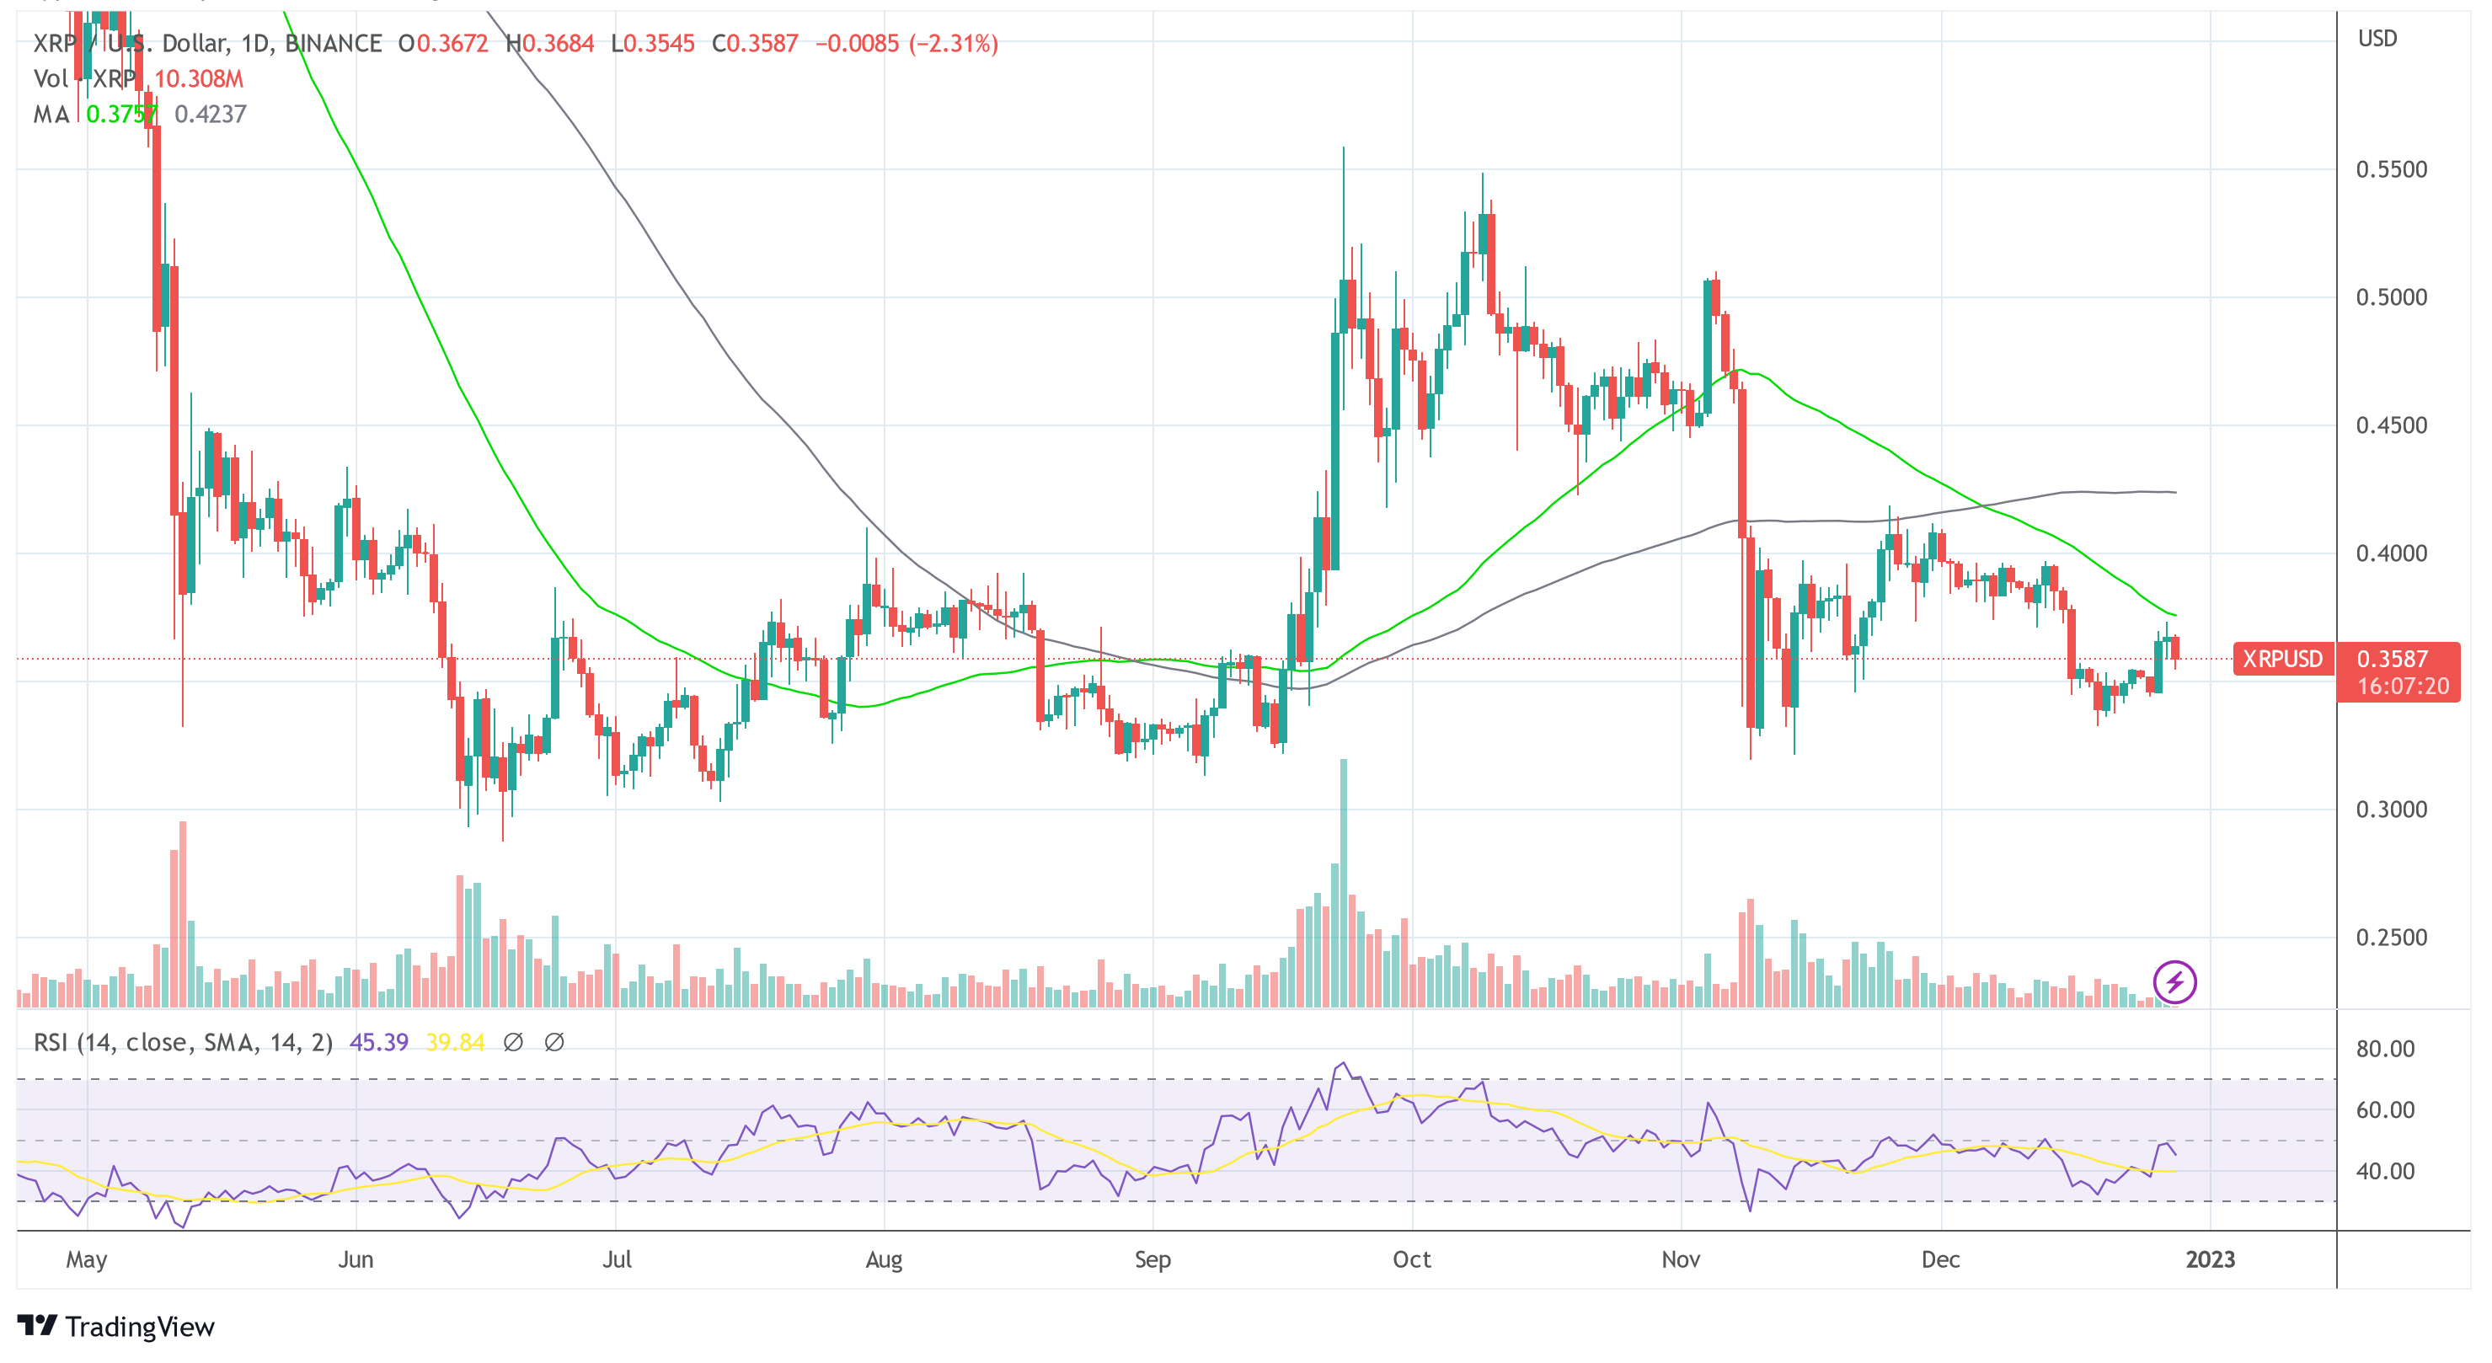Click the RSI value 45.39
Viewport: 2492px width, 1363px height.
[x=379, y=1043]
